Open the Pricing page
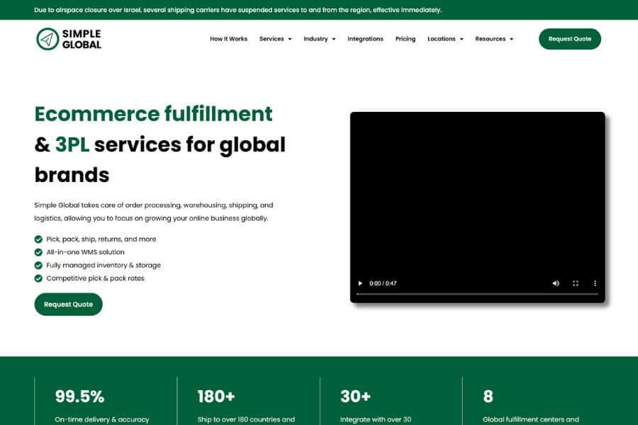Viewport: 638px width, 425px height. (405, 39)
